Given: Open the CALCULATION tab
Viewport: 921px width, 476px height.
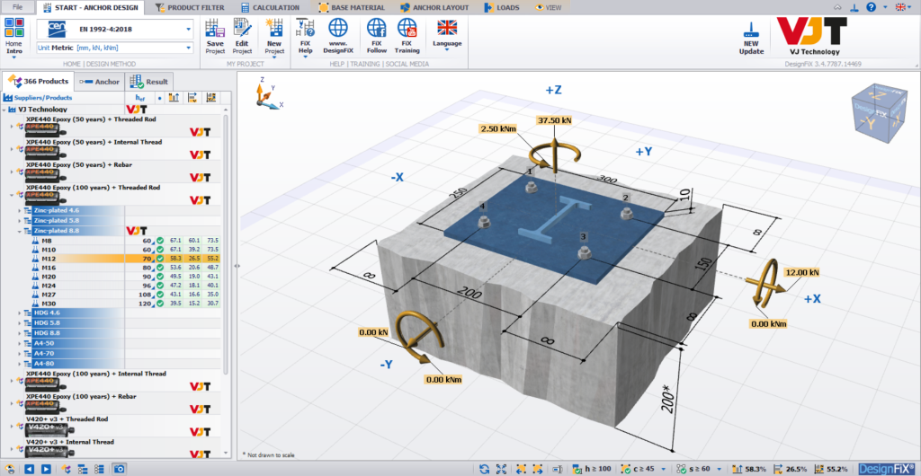Looking at the screenshot, I should click(x=270, y=7).
